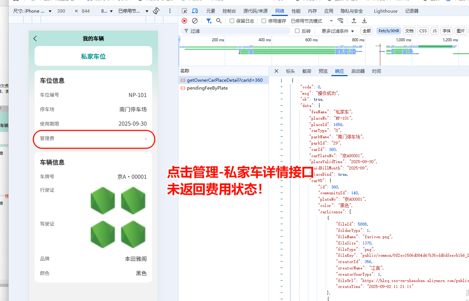Click the 过滤 filter input field
Screen dimensions: 469x301
click(x=237, y=31)
